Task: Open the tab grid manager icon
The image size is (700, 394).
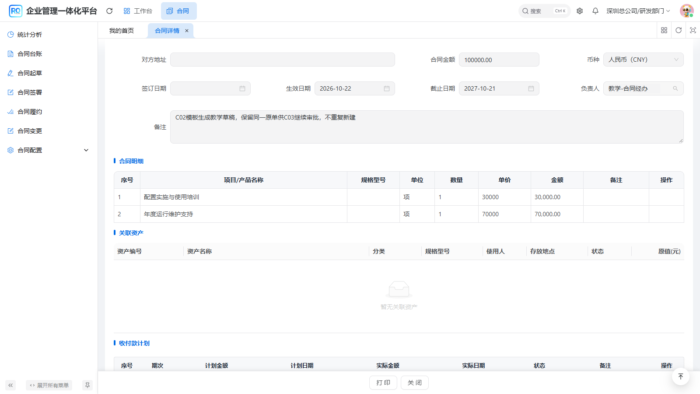Action: point(664,30)
